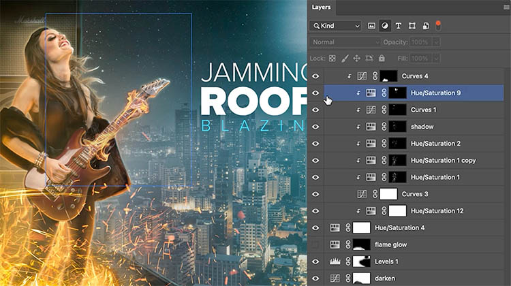This screenshot has width=511, height=286.
Task: Filter for smart objects icon
Action: click(x=426, y=26)
